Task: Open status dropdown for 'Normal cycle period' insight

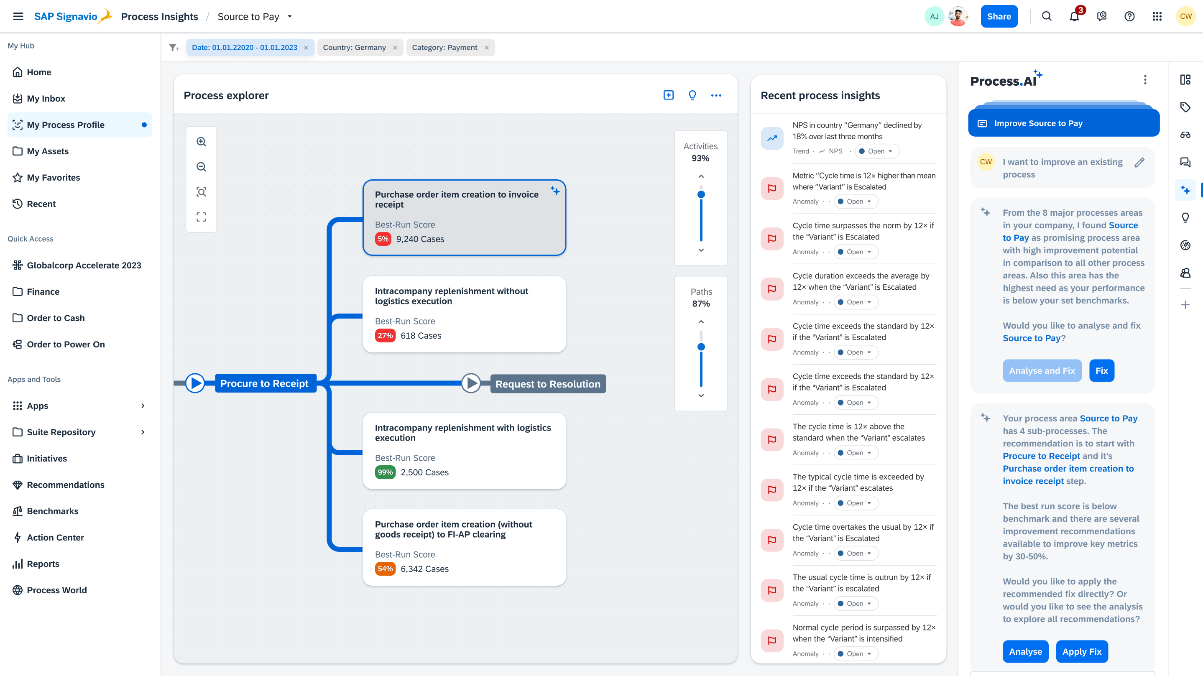Action: (856, 653)
